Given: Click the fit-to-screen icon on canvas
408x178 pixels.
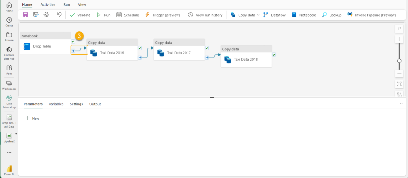Looking at the screenshot, I should click(399, 84).
